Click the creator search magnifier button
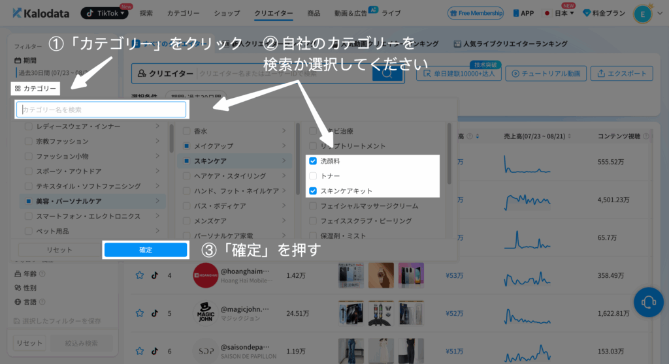 pyautogui.click(x=387, y=73)
